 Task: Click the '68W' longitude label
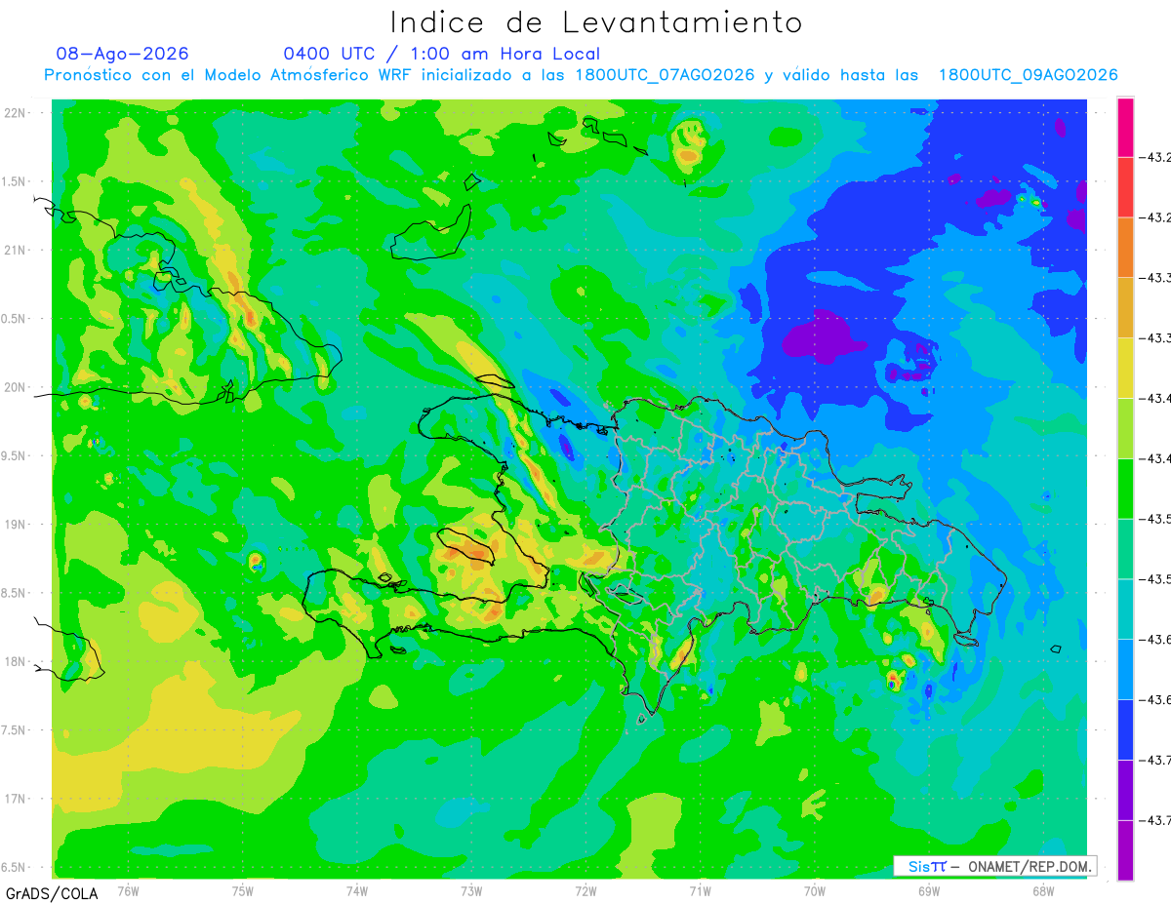(x=1043, y=890)
